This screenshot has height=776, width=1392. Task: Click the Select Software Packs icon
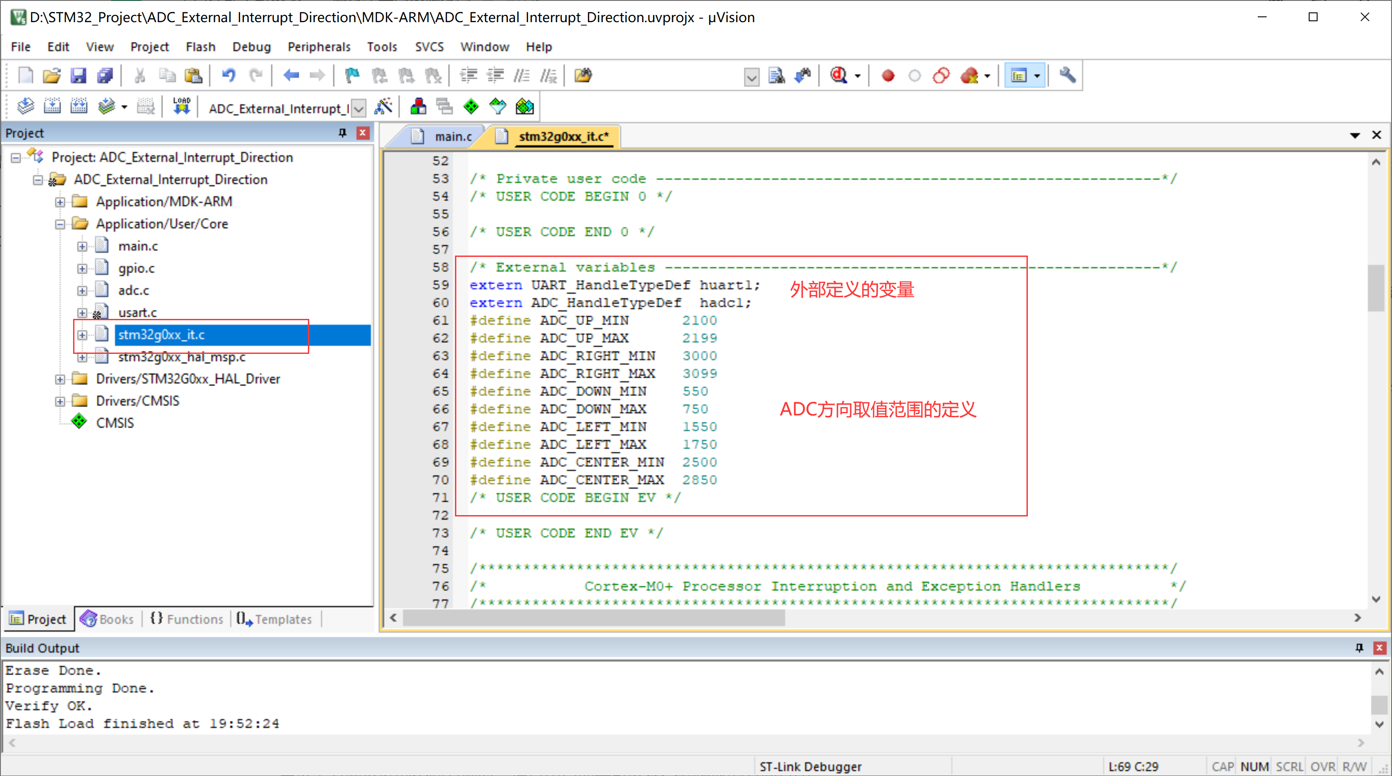tap(498, 106)
